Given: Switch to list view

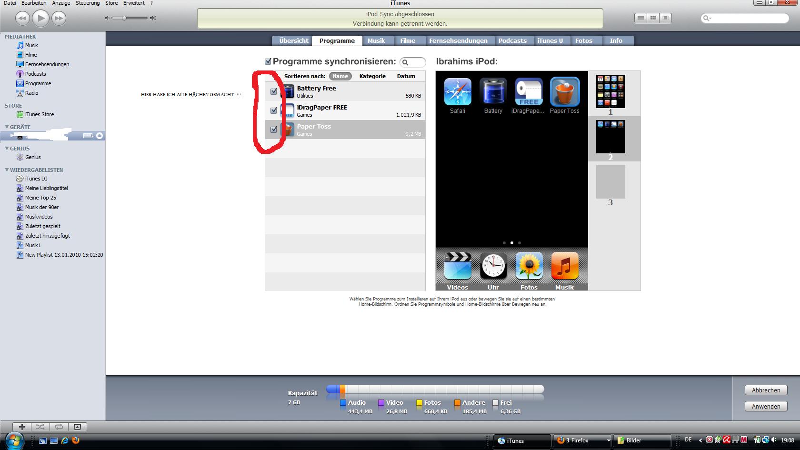Looking at the screenshot, I should [x=641, y=18].
